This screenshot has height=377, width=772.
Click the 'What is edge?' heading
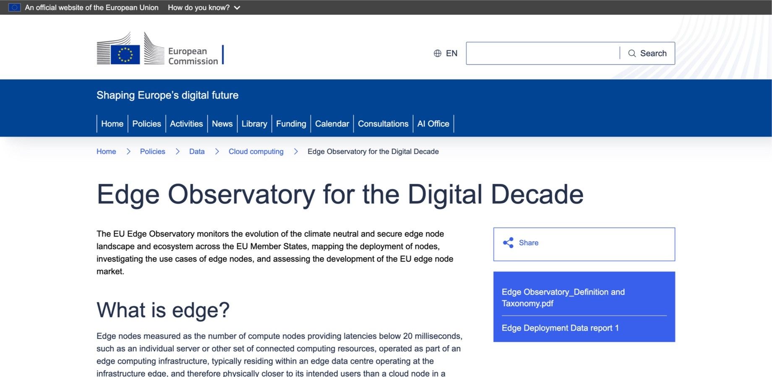pyautogui.click(x=163, y=310)
